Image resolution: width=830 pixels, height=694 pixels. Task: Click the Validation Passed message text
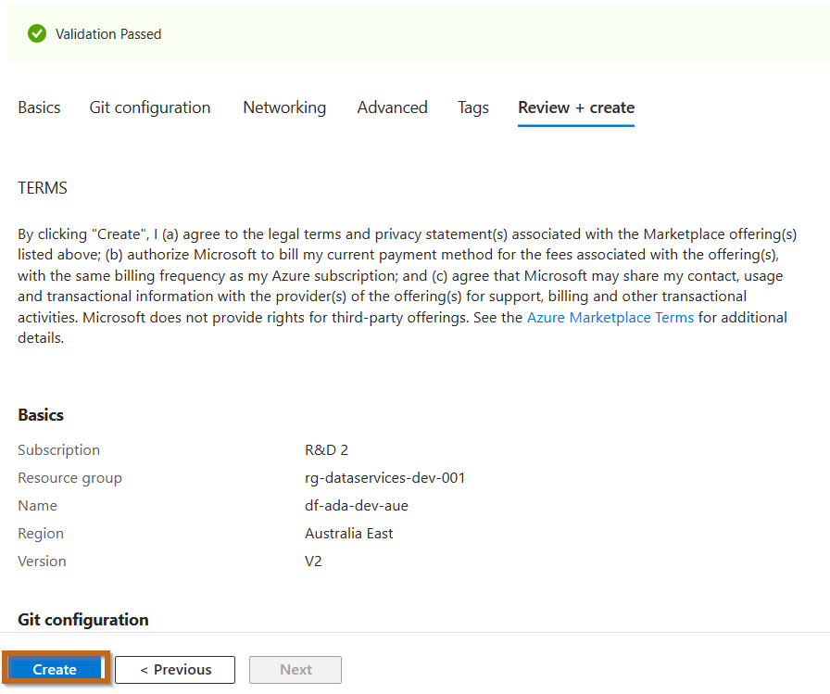(108, 34)
